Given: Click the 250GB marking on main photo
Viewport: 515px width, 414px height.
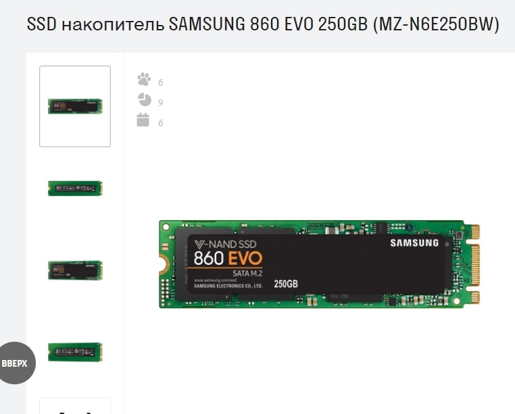Looking at the screenshot, I should 286,284.
